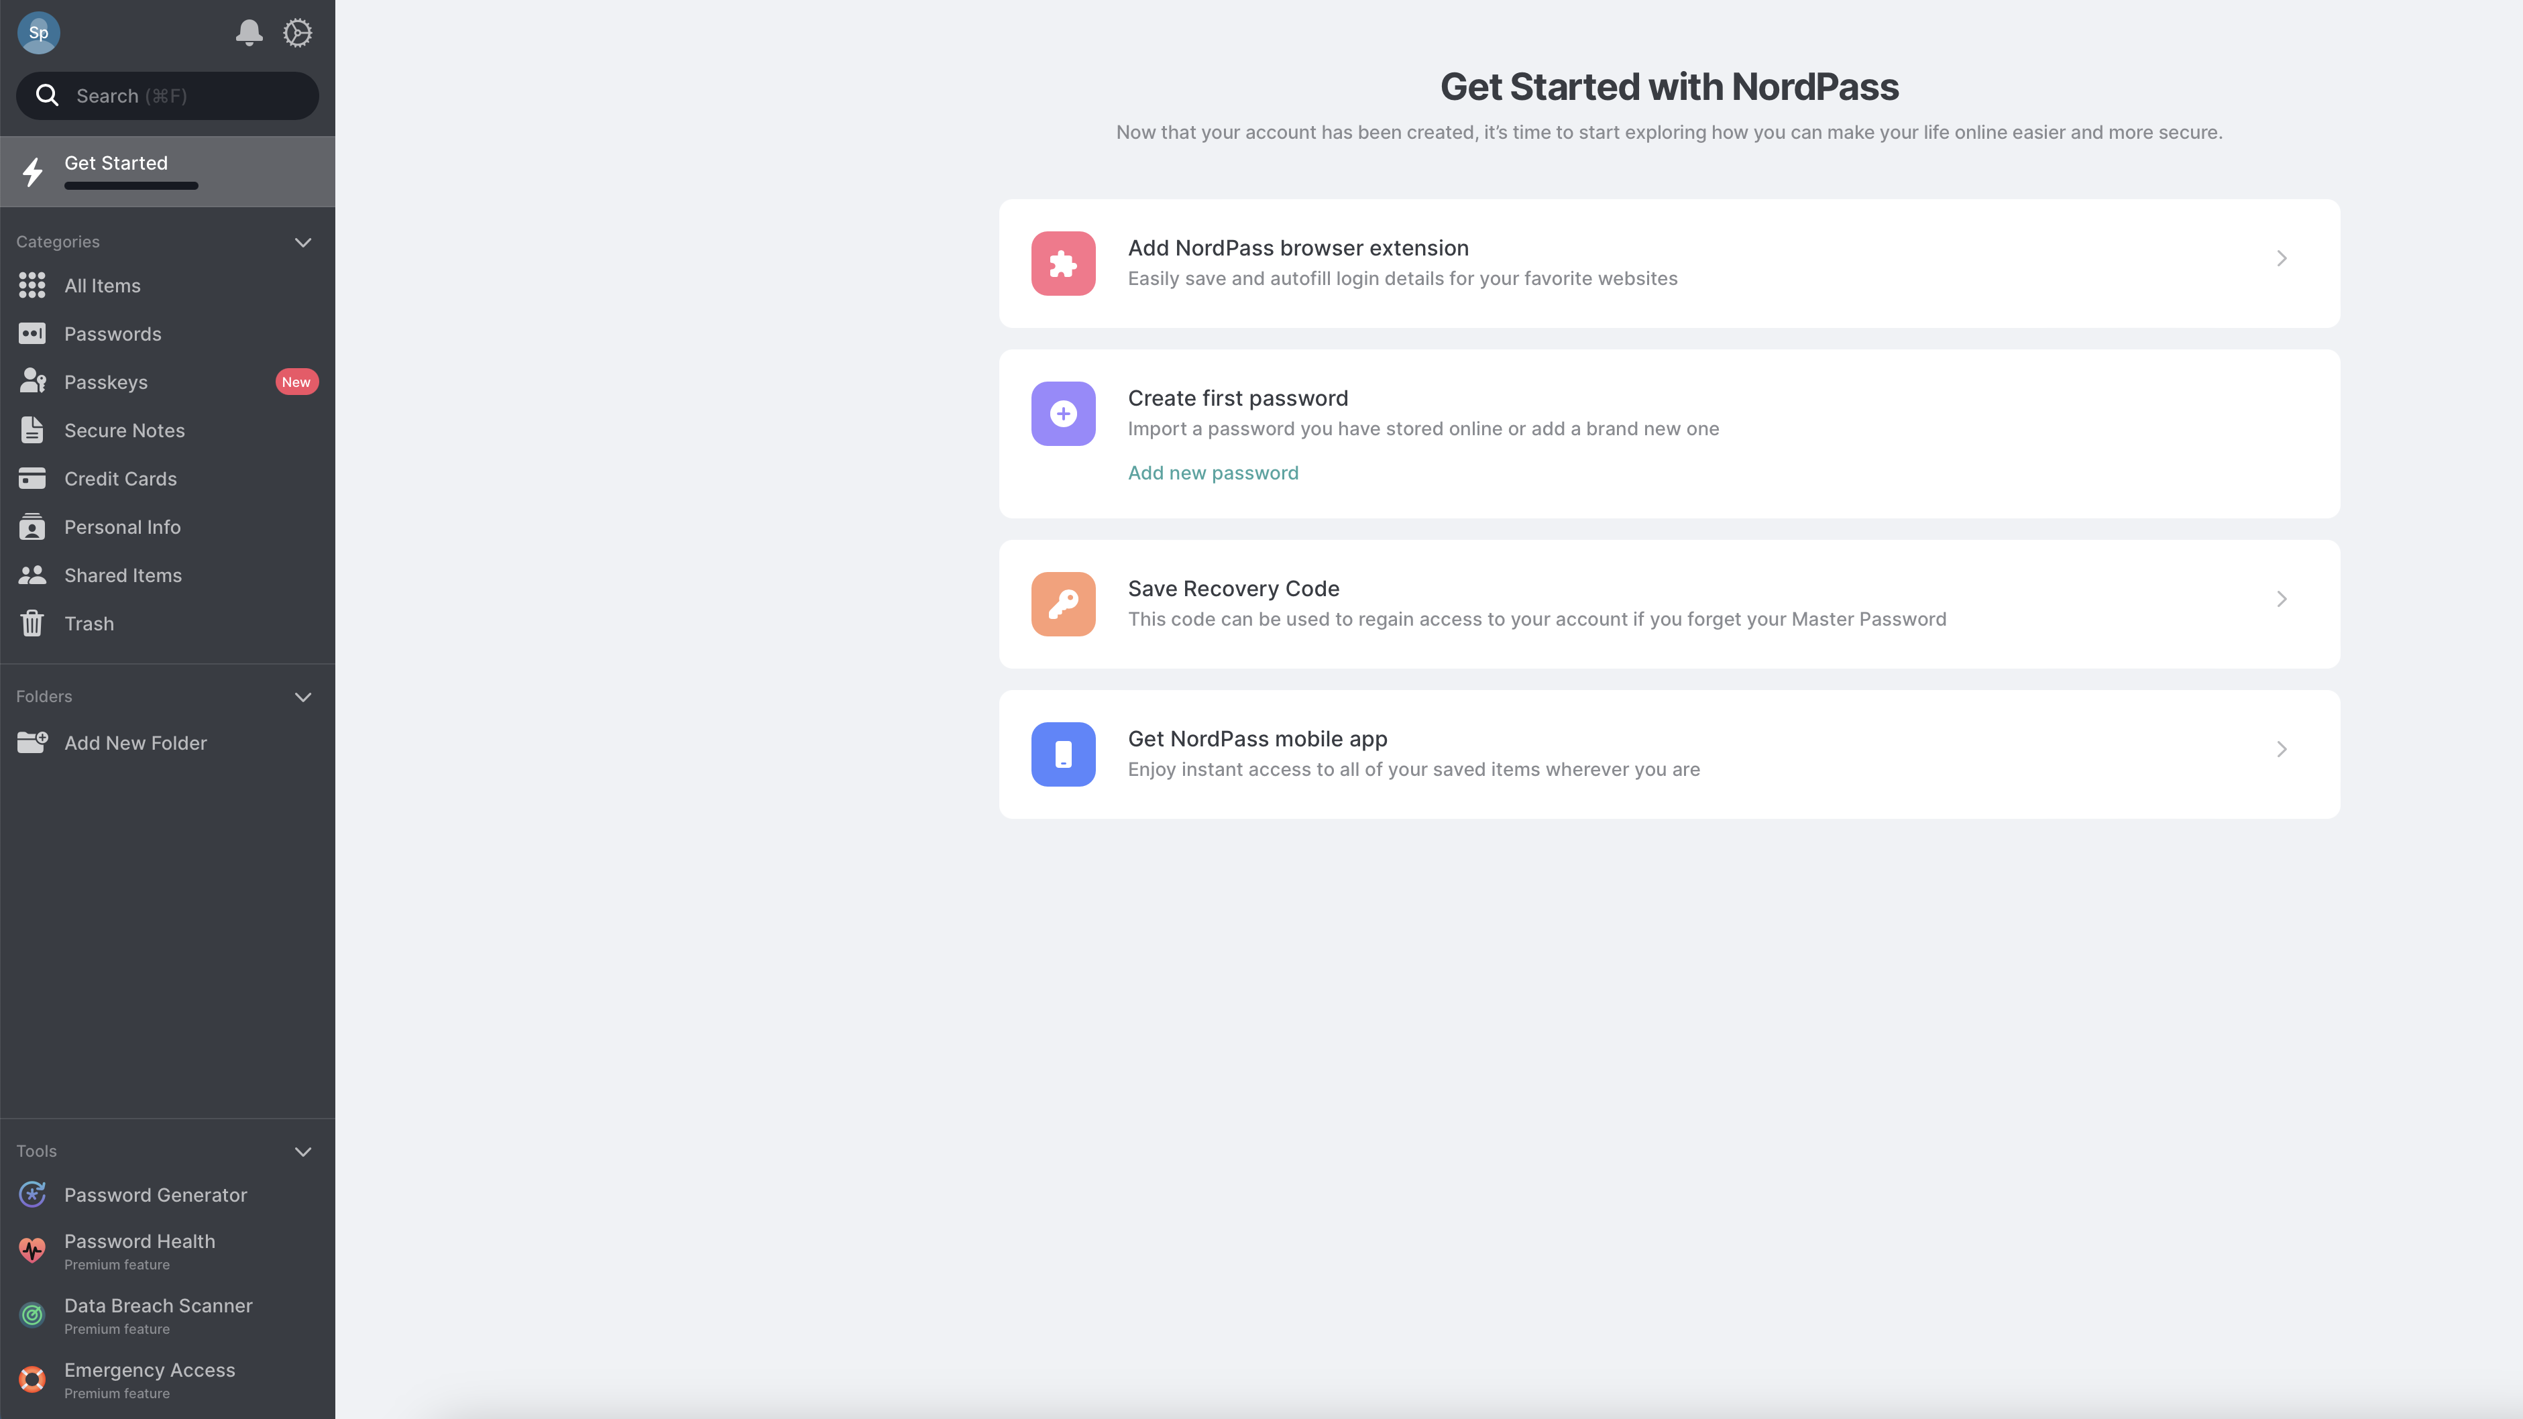Click the Trash bin icon

coord(32,623)
